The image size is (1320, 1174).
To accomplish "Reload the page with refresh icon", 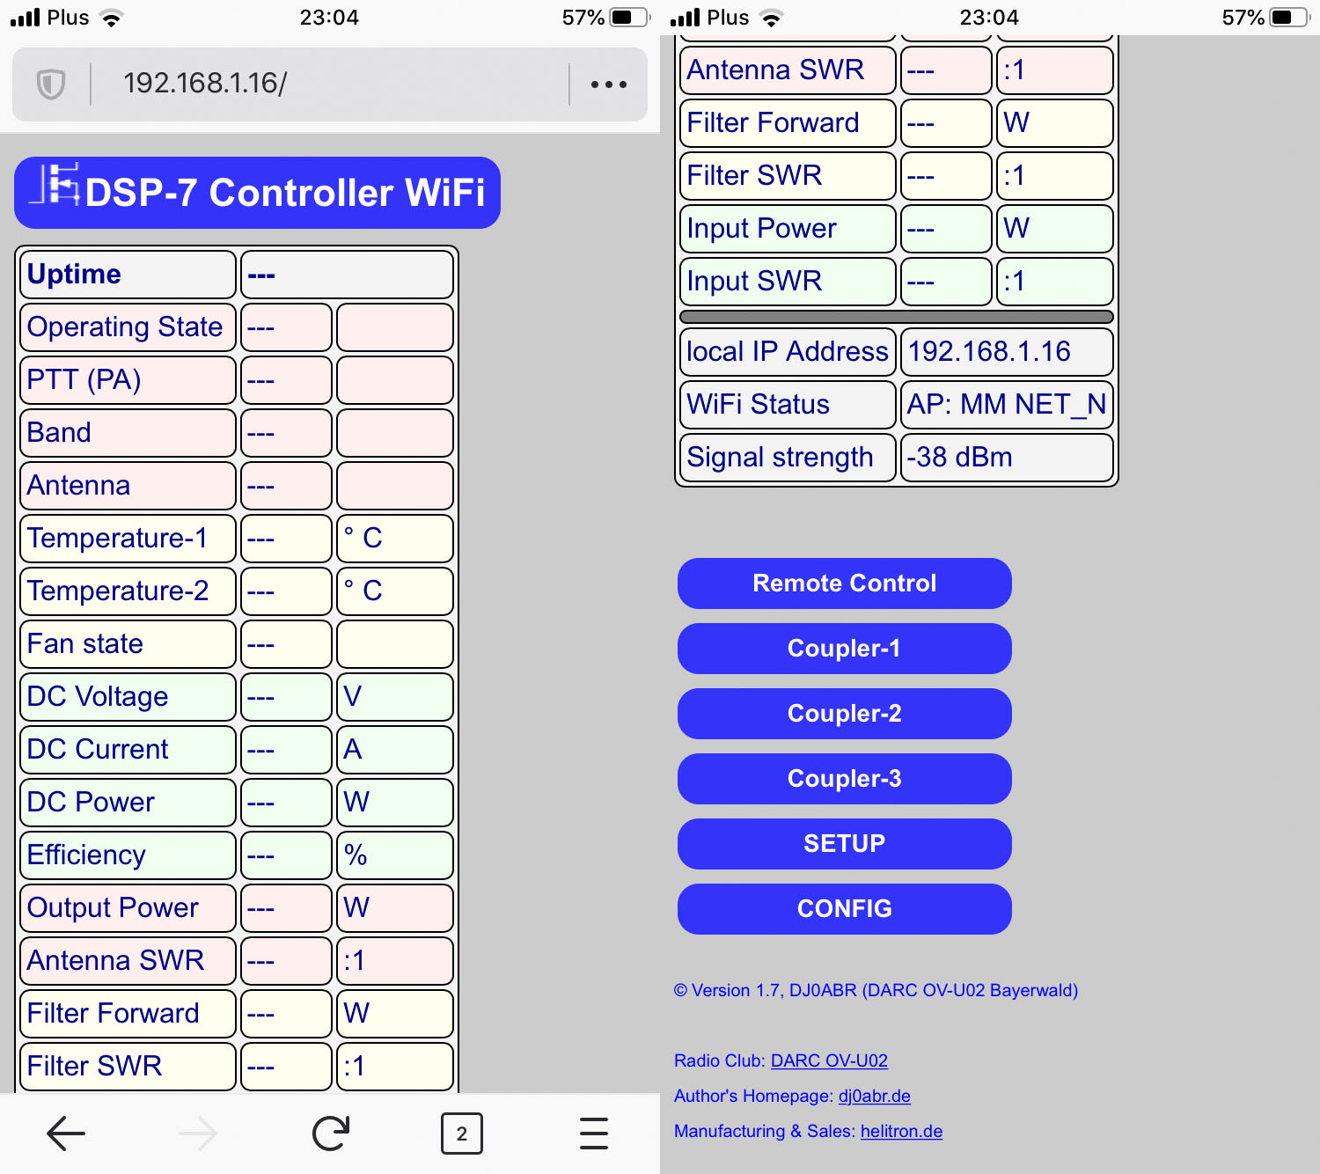I will pyautogui.click(x=331, y=1134).
